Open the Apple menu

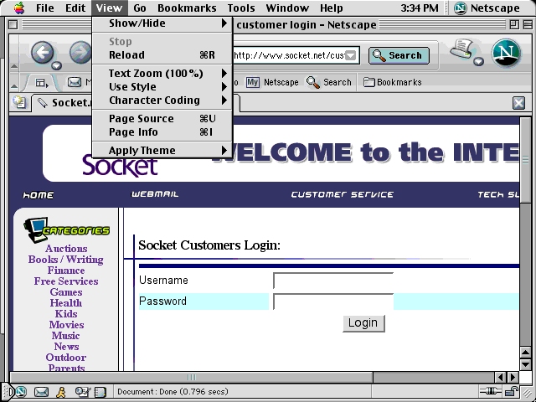tap(19, 8)
